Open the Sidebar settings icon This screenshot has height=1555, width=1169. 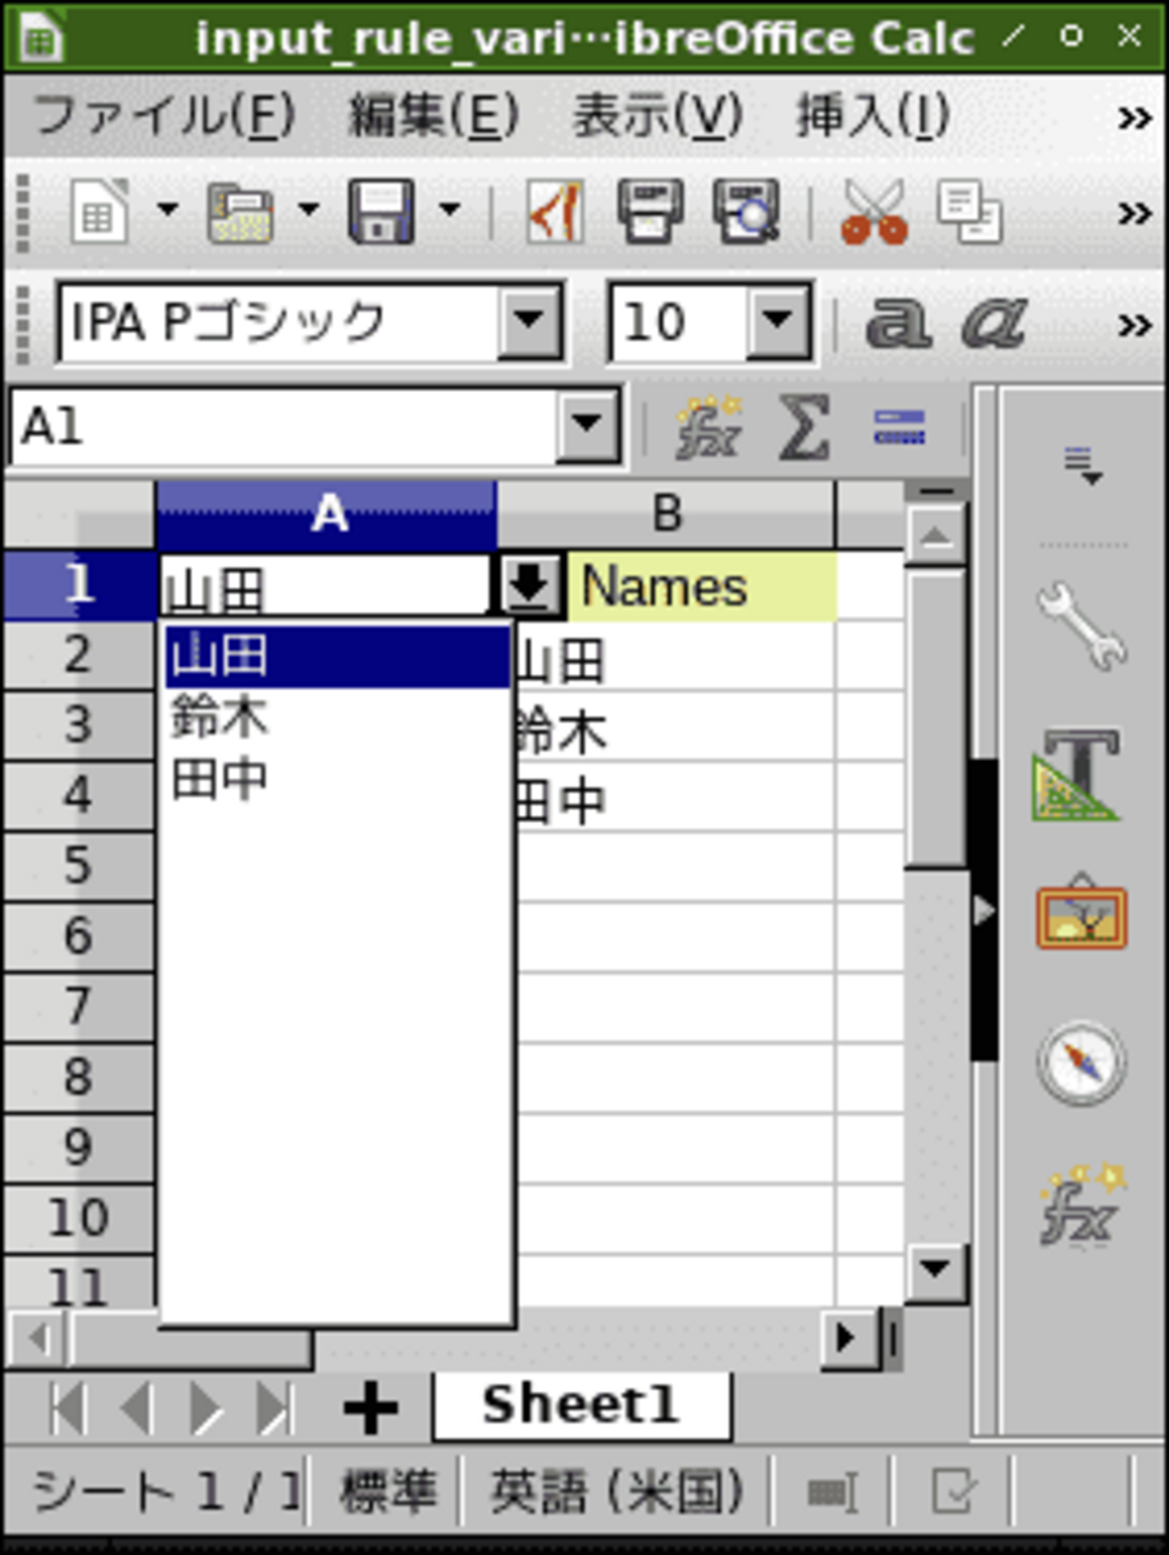(x=1083, y=465)
